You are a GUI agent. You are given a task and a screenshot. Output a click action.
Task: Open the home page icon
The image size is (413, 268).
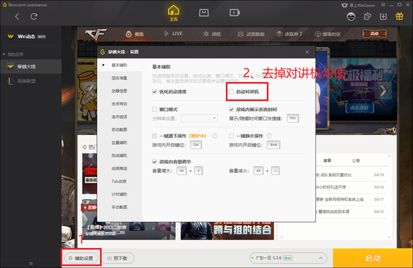[173, 13]
